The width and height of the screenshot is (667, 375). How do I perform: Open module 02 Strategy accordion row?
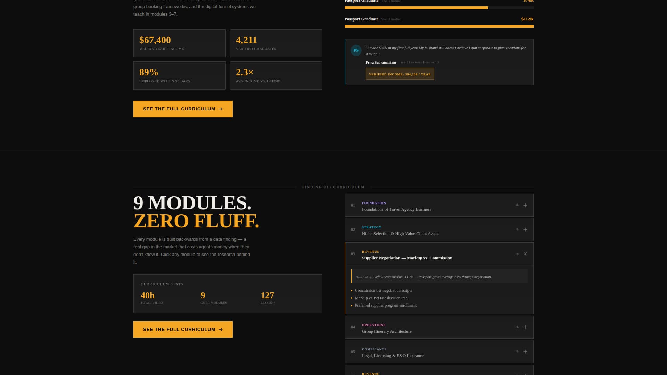click(x=439, y=230)
